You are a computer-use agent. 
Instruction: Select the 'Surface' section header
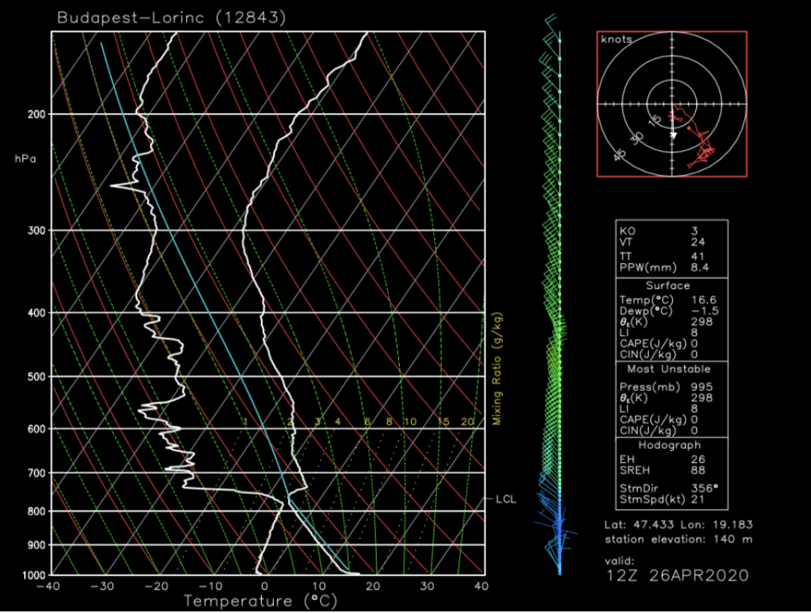coord(671,285)
